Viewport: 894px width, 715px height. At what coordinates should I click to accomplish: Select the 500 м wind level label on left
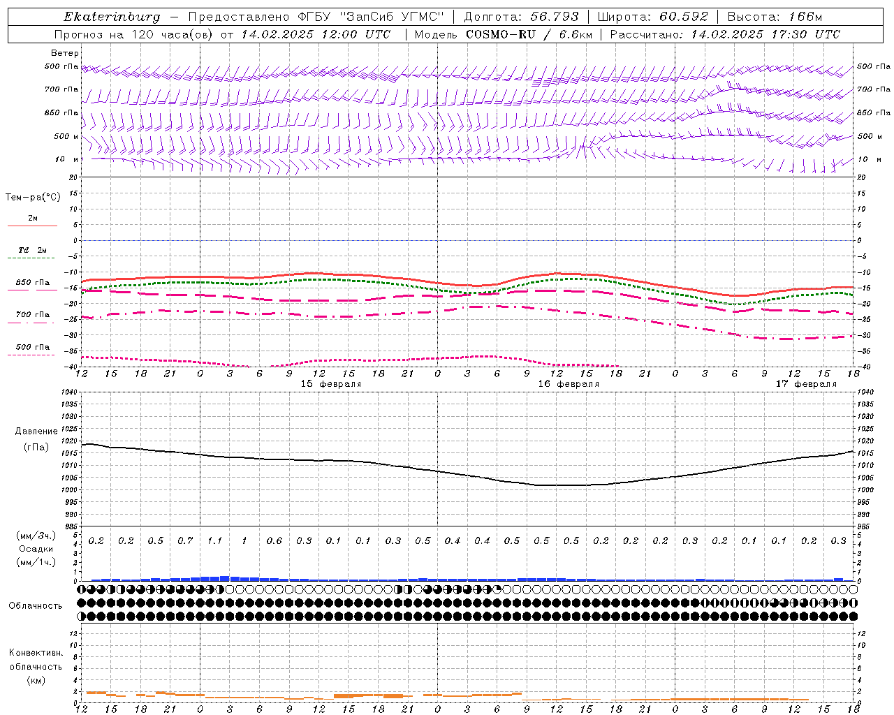(66, 136)
